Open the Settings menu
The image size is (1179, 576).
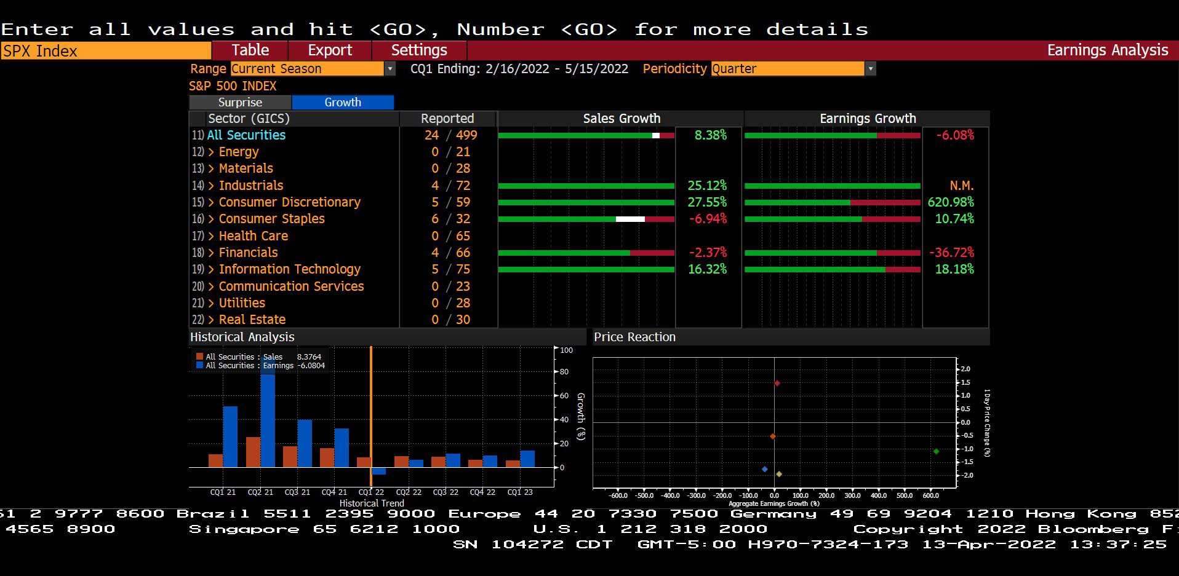coord(419,50)
